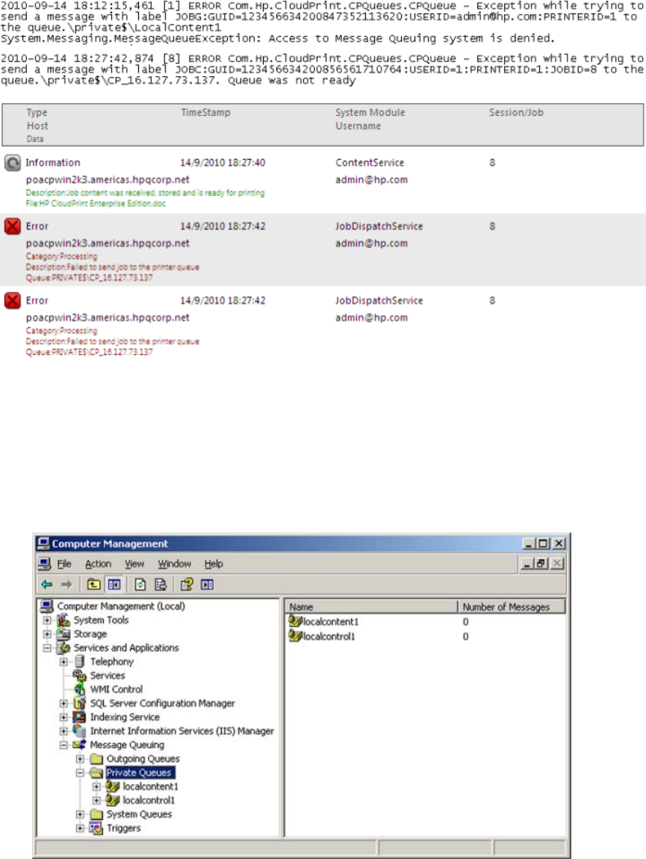The width and height of the screenshot is (646, 859).
Task: Expand the SQL Server Configuration Manager node
Action: [63, 703]
